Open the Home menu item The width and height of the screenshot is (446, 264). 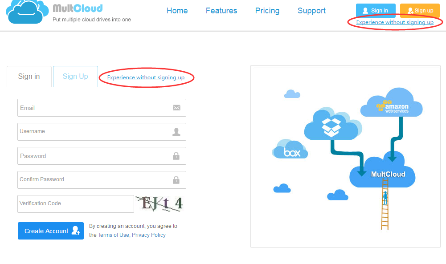[x=177, y=11]
